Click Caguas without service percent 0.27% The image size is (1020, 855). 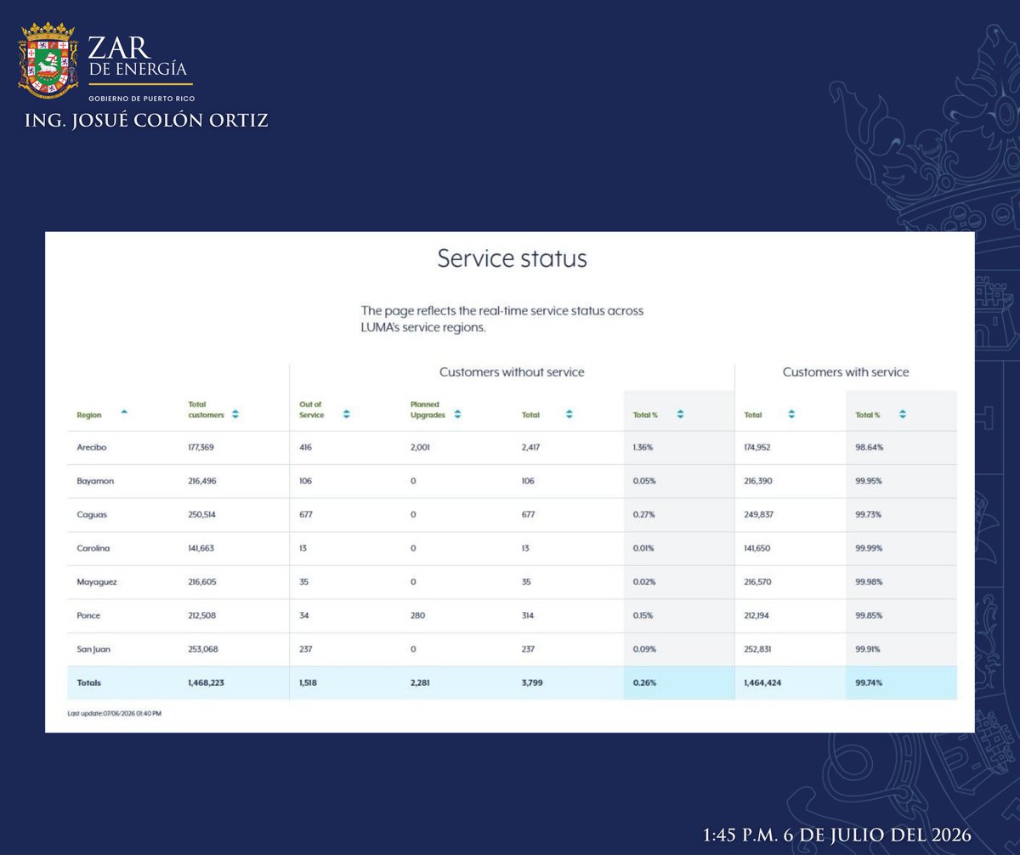click(644, 515)
